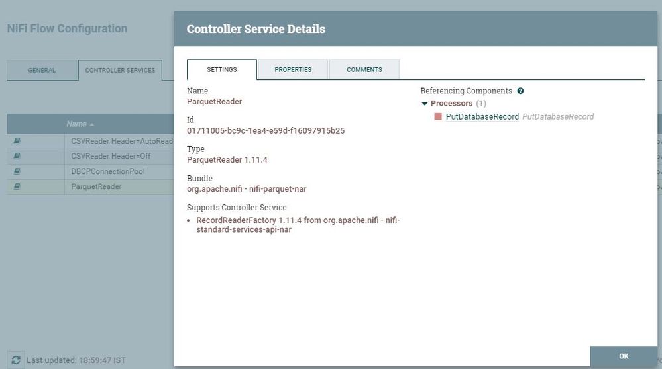
Task: Click the OK button
Action: 624,356
